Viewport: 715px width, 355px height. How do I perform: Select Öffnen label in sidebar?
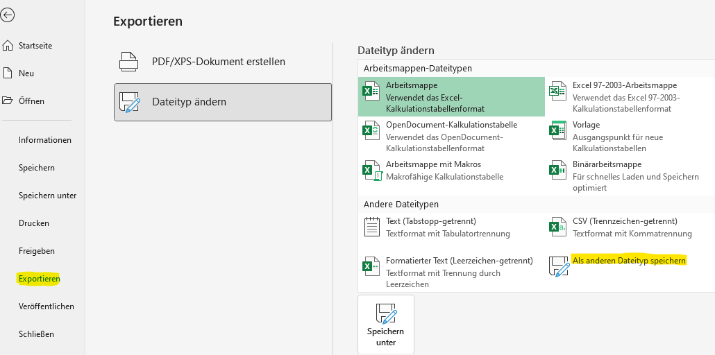pos(31,101)
